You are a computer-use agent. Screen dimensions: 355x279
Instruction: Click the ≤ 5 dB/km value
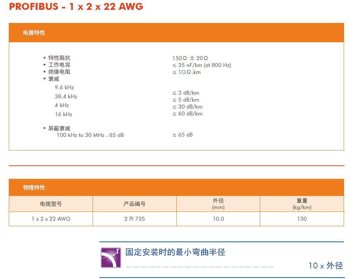(186, 100)
